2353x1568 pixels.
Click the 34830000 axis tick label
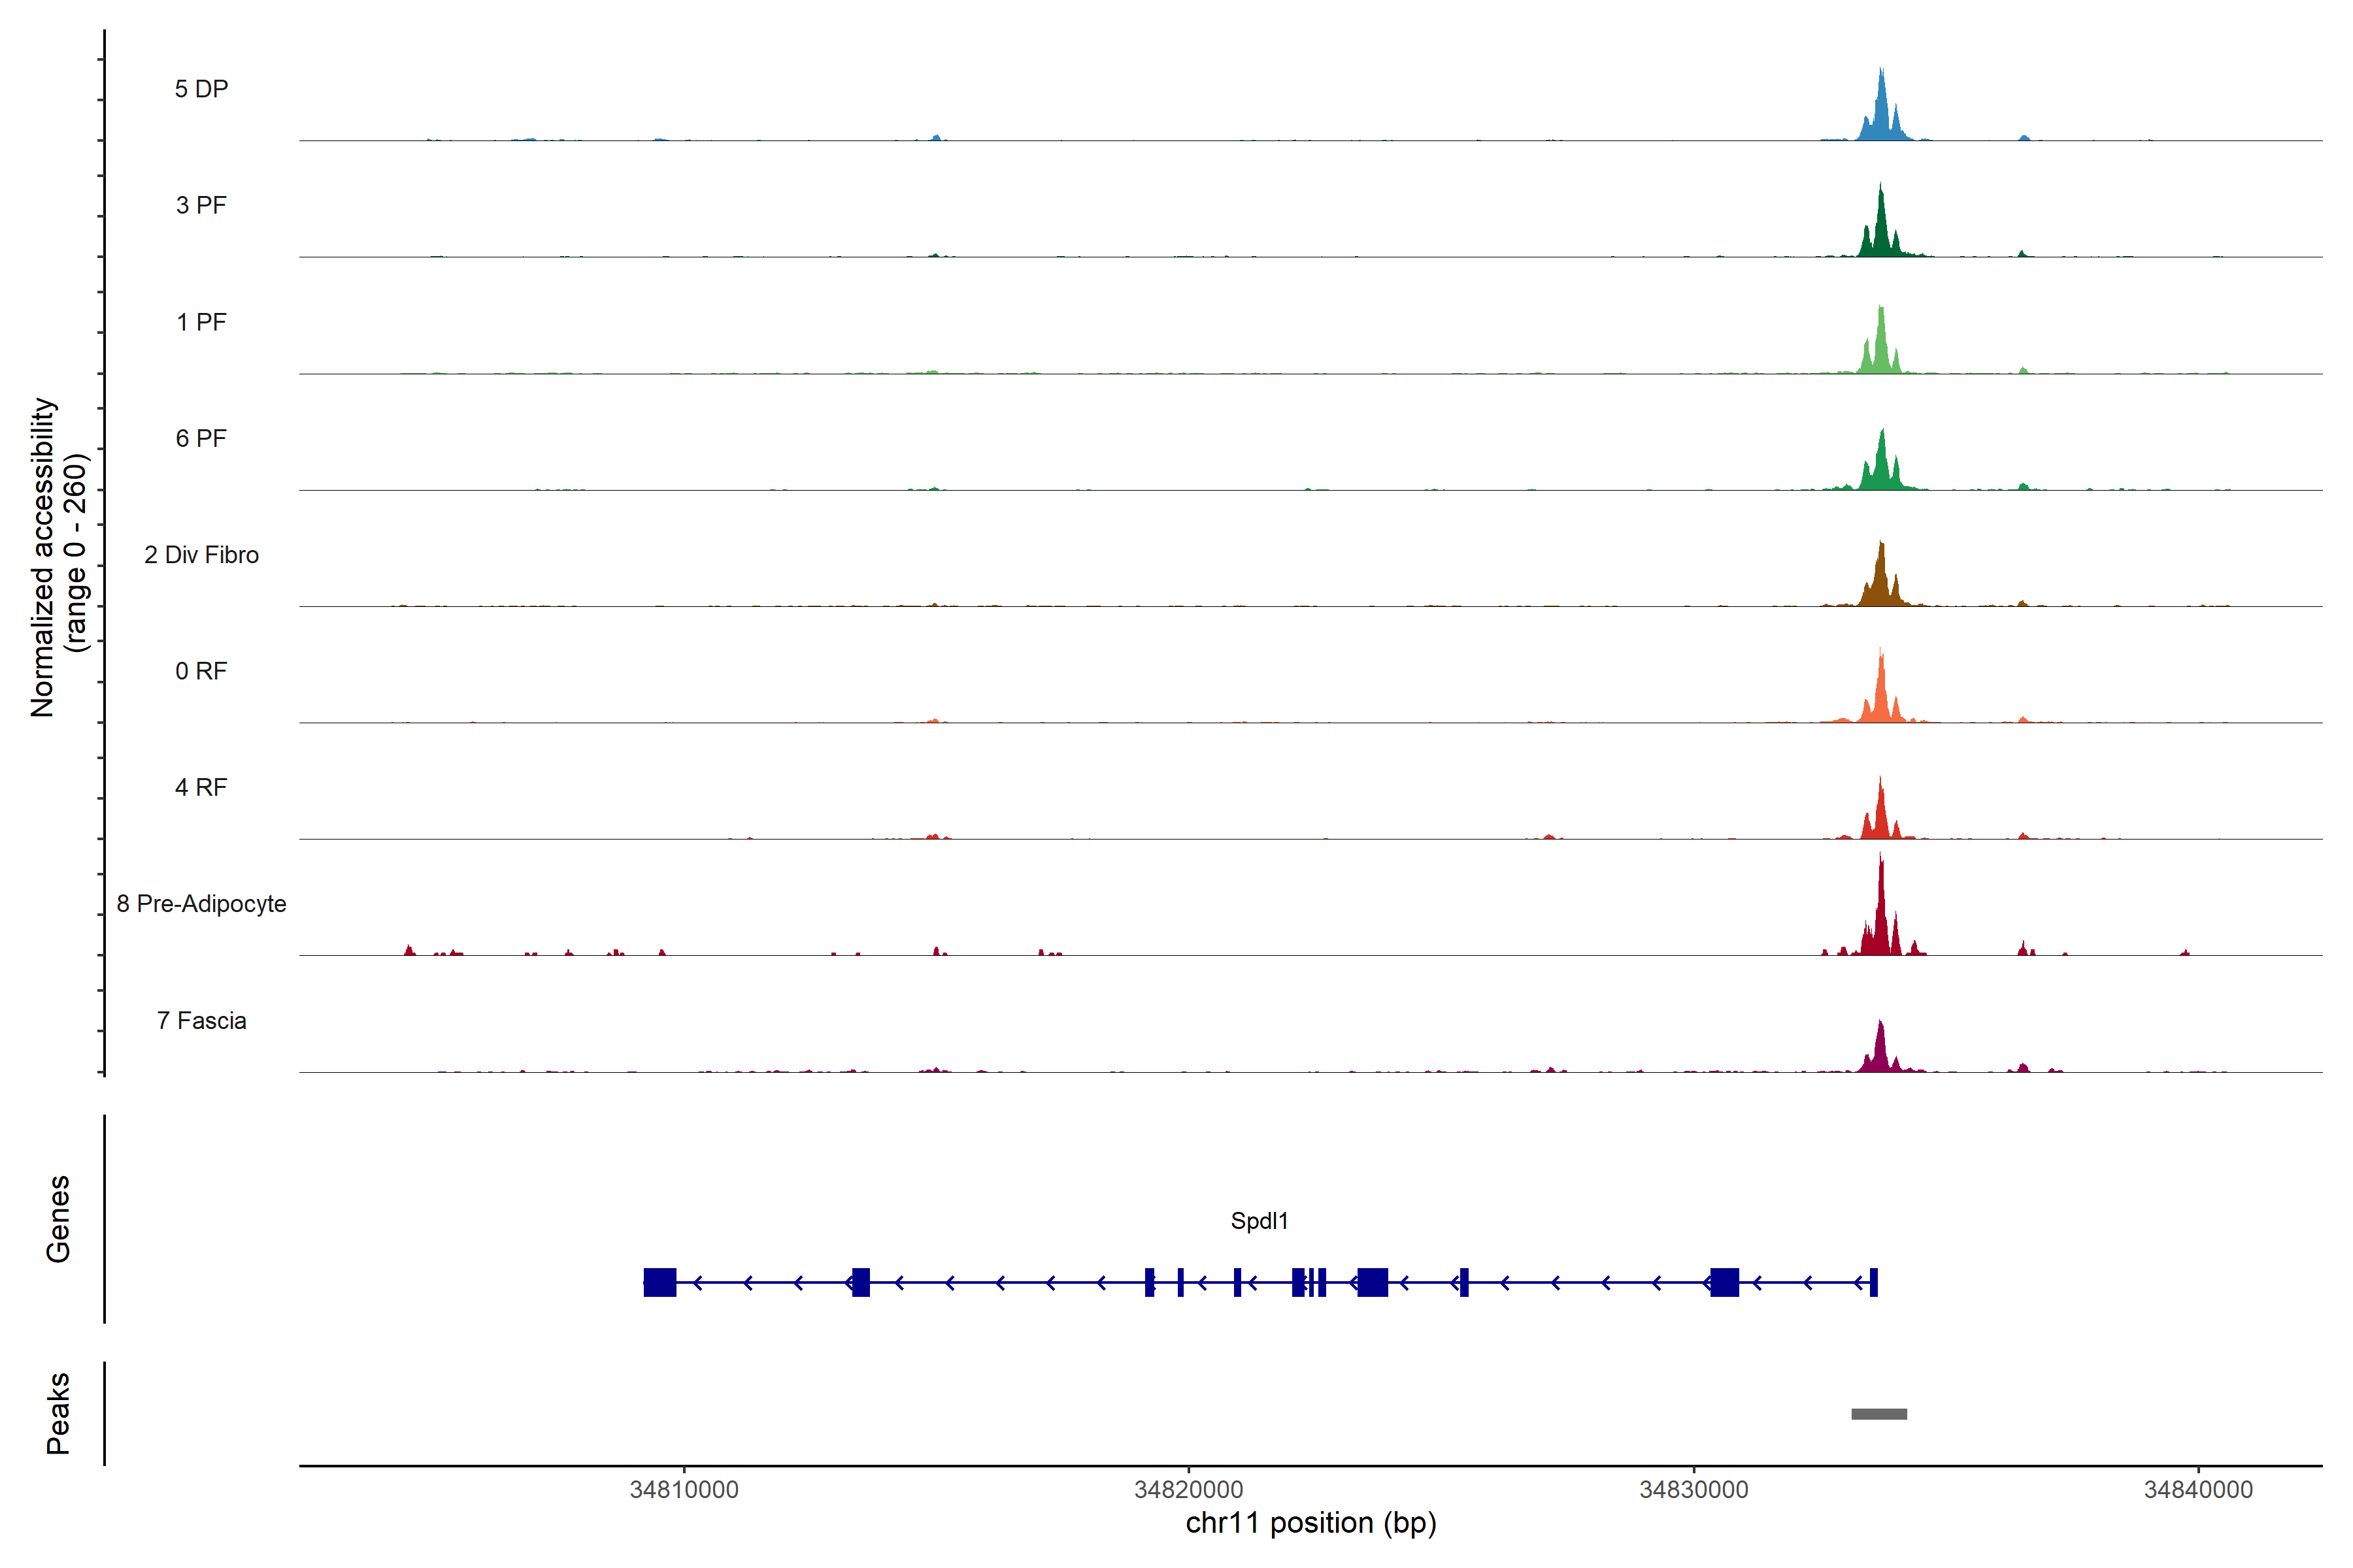click(1694, 1490)
